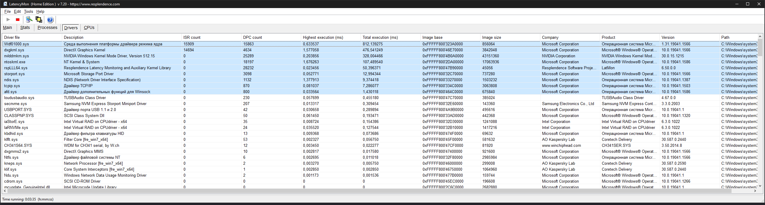Screen dimensions: 765x205
Task: Click NVIDIA Corporation company cell
Action: click(559, 56)
